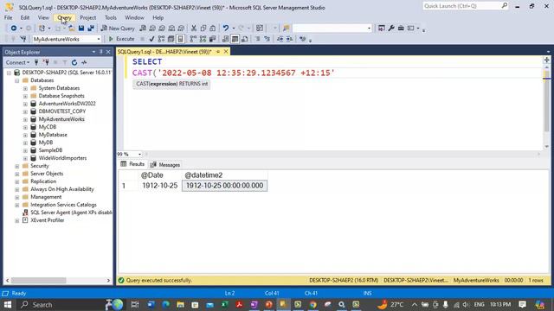554x311 pixels.
Task: Click the Save All icon
Action: 91,29
